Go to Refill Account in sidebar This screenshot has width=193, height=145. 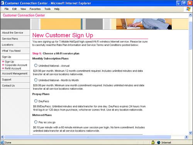click(x=13, y=68)
